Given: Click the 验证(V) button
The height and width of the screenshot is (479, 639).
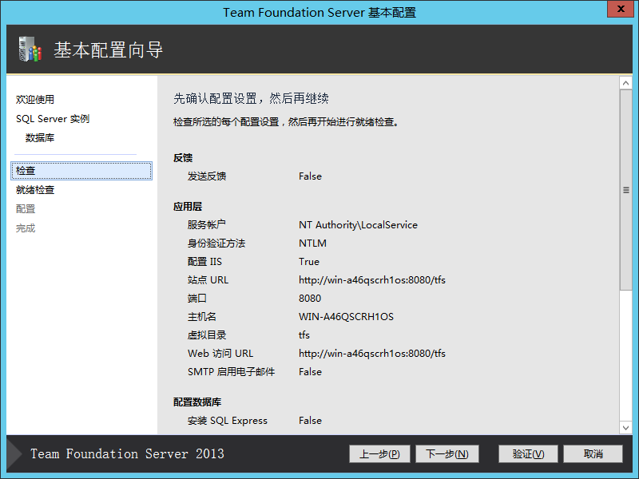Looking at the screenshot, I should [528, 453].
